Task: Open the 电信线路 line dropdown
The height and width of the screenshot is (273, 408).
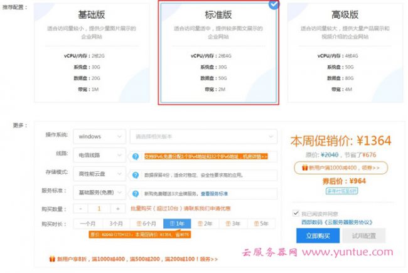Action: (x=99, y=155)
